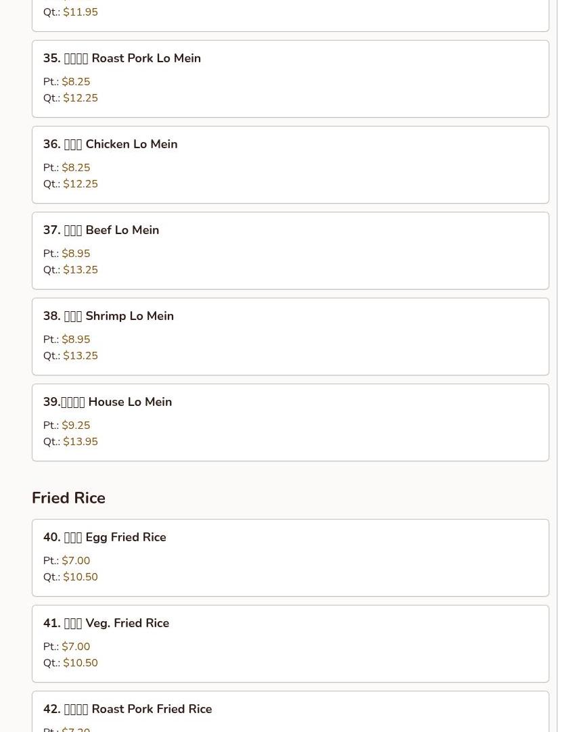Select the Egg Fried Rice item
Viewport: 571px width, 732px height.
(x=290, y=558)
